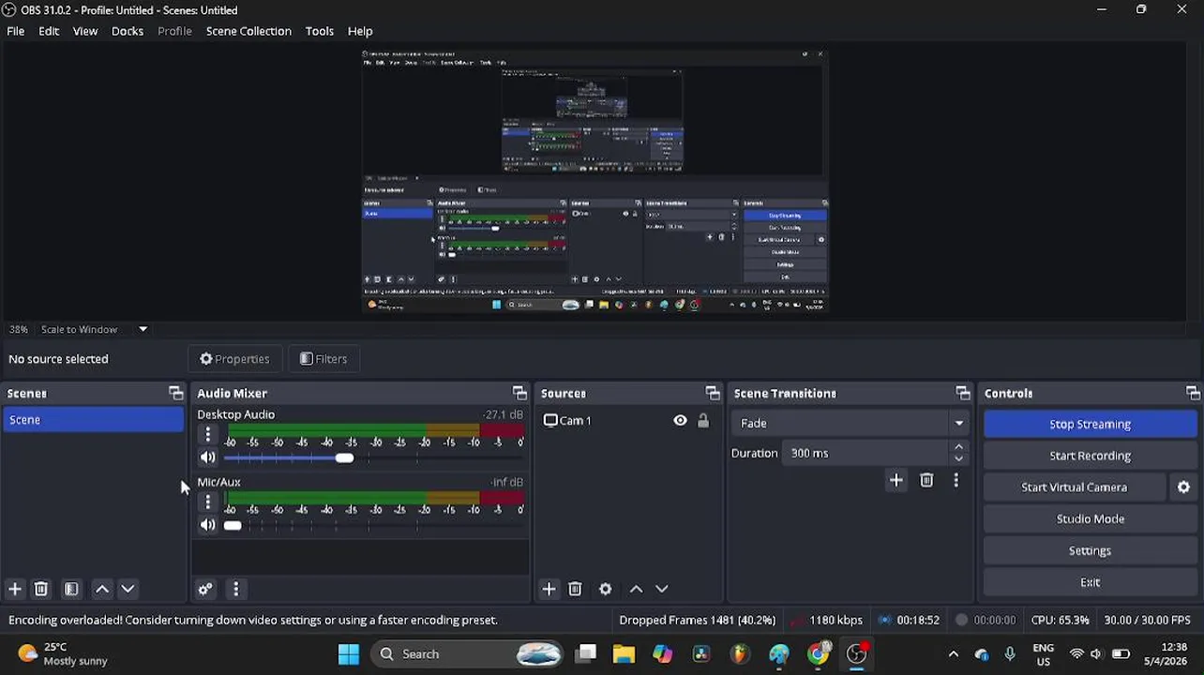Open Settings from Controls panel

pos(1090,551)
